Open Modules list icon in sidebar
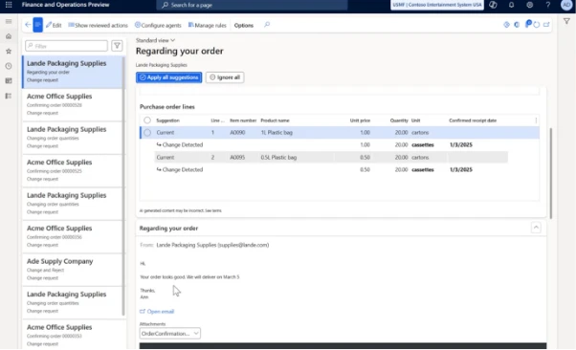 point(9,96)
